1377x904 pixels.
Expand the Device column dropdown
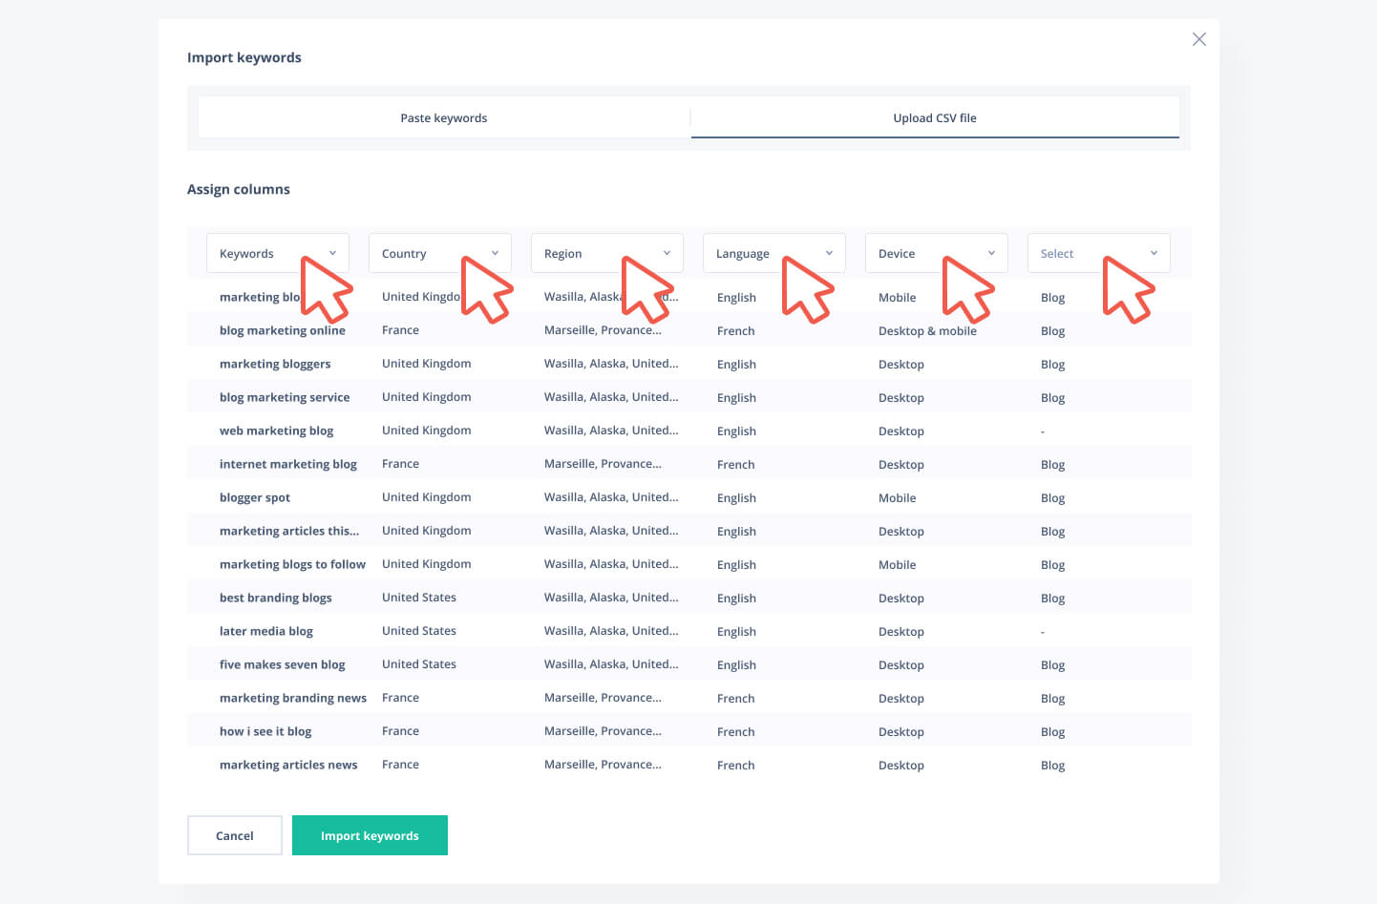coord(936,254)
